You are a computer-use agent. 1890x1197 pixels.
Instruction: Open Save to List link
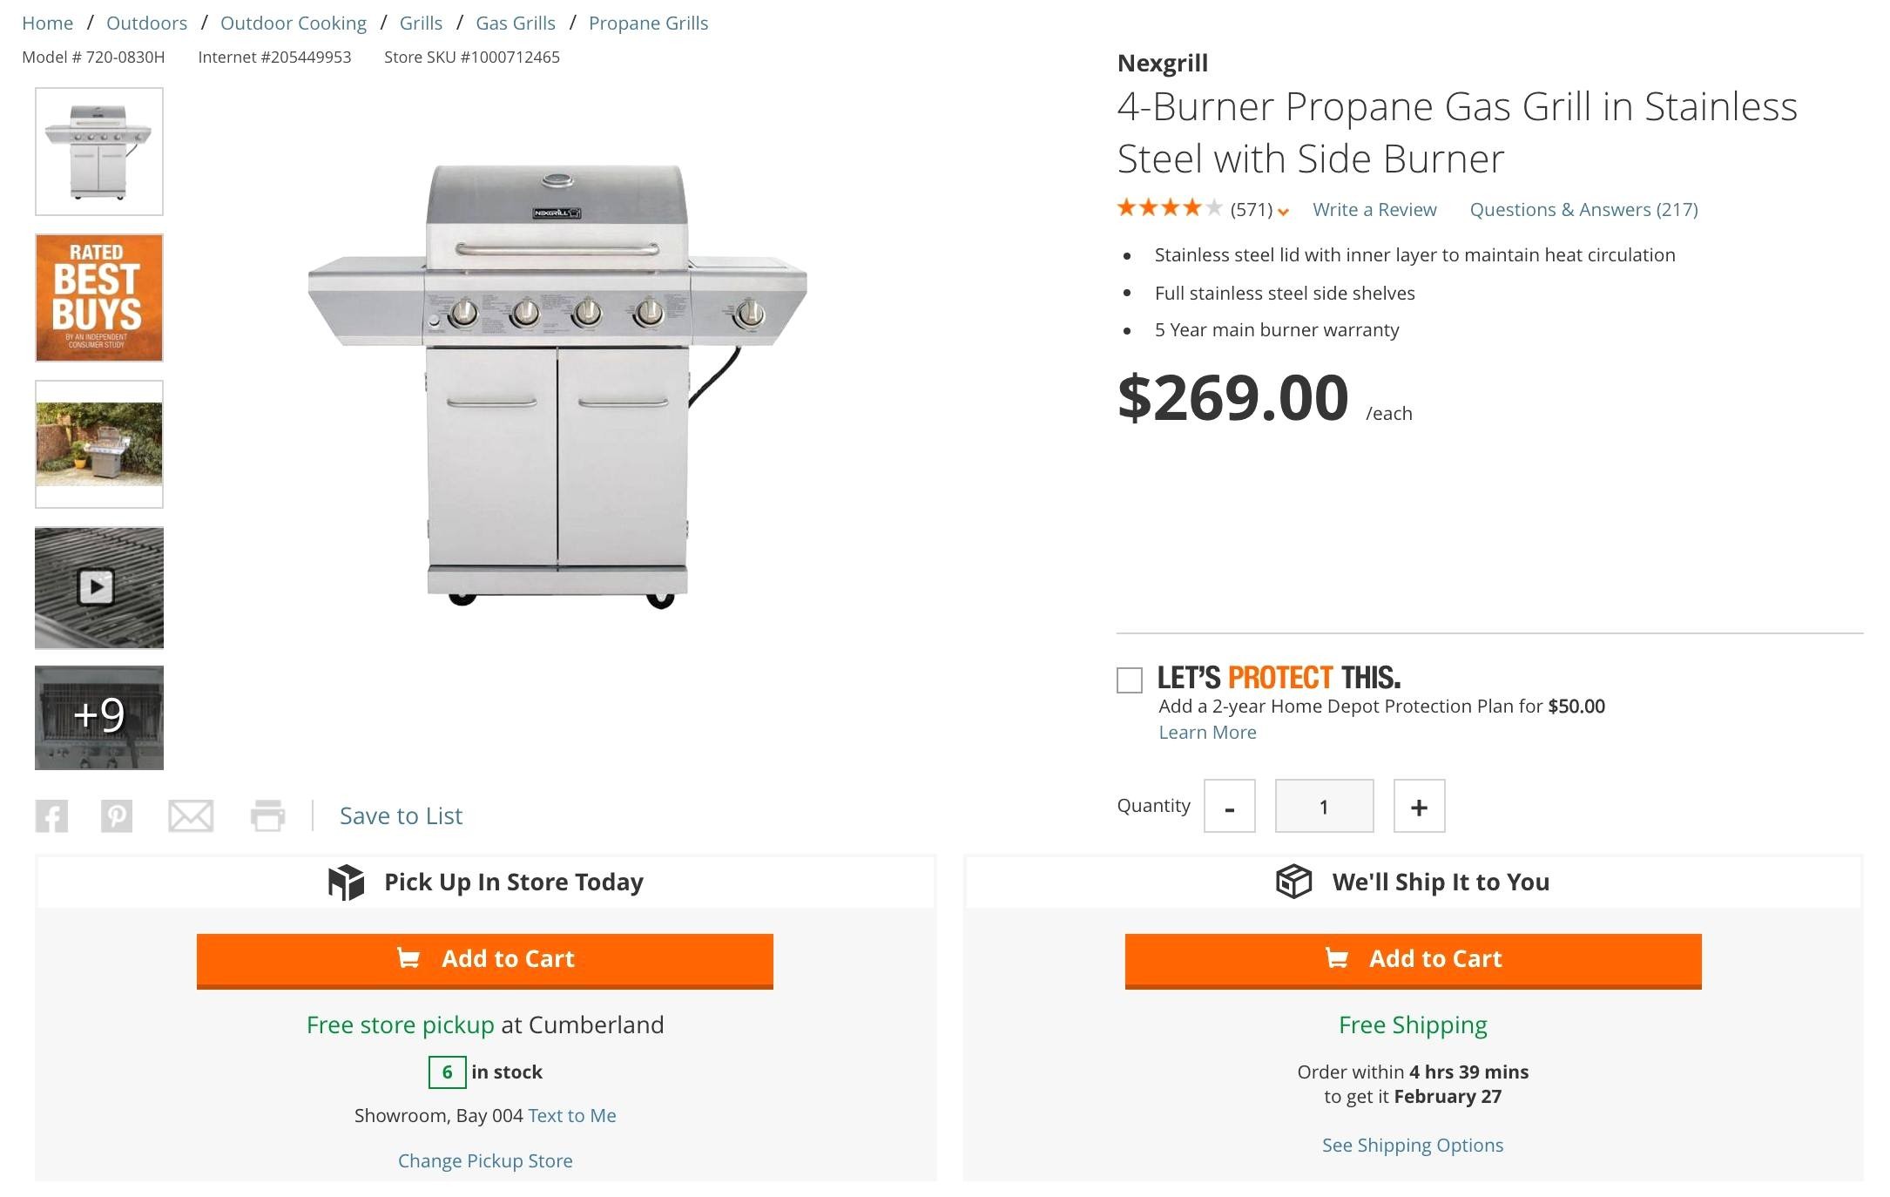[x=401, y=816]
